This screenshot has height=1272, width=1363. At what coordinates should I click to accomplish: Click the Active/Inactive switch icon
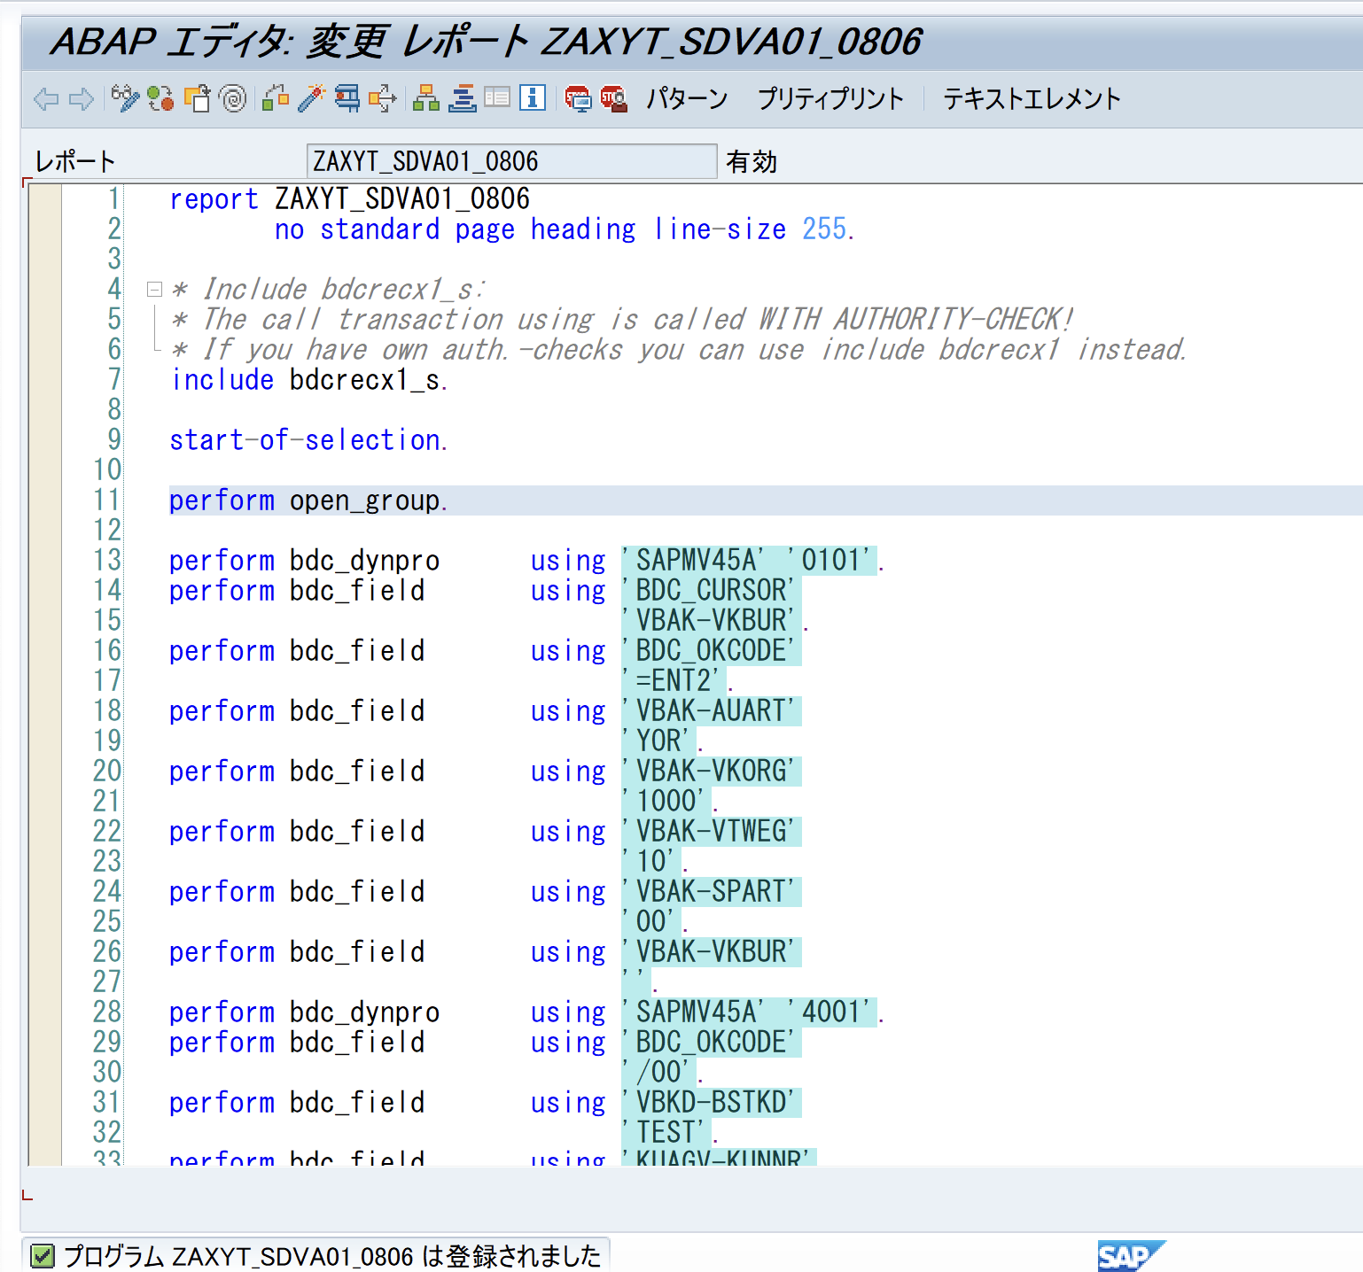[160, 98]
